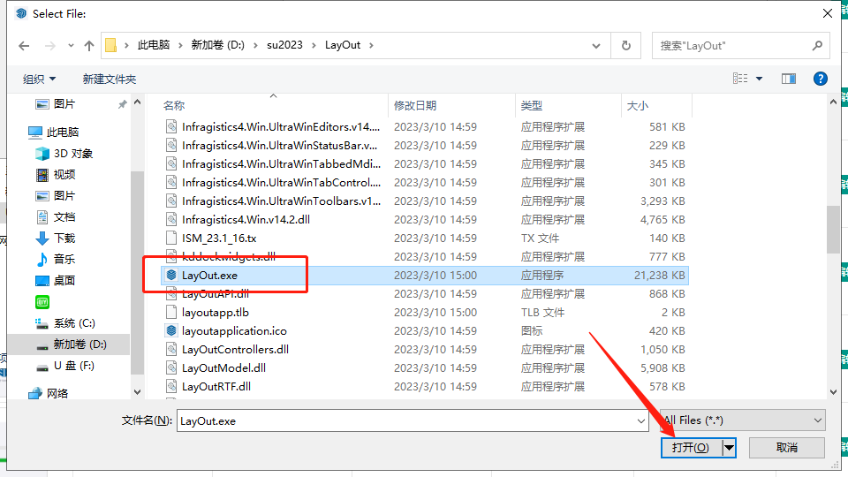Open the All Files type dropdown
Viewport: 848px width, 477px height.
743,420
